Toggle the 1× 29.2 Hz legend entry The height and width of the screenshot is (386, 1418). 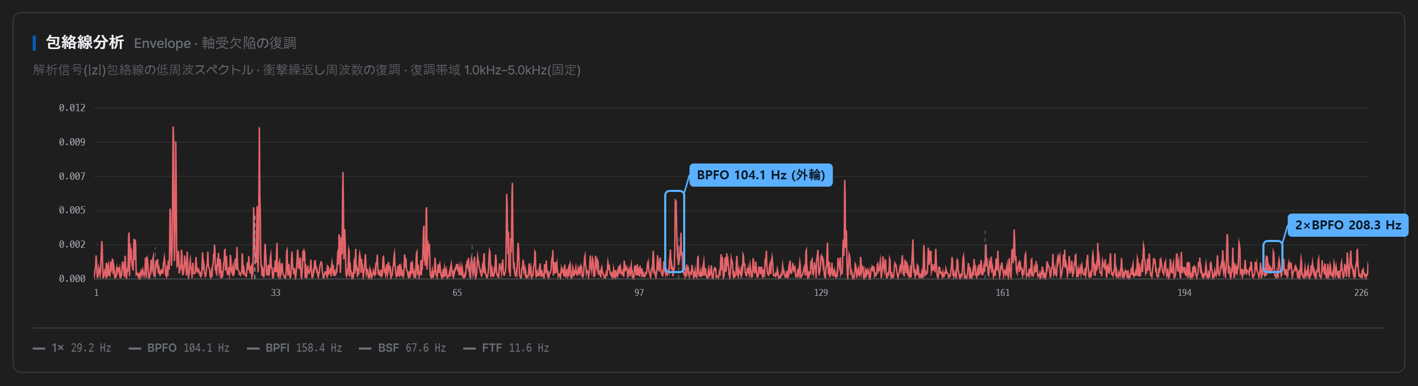[72, 348]
